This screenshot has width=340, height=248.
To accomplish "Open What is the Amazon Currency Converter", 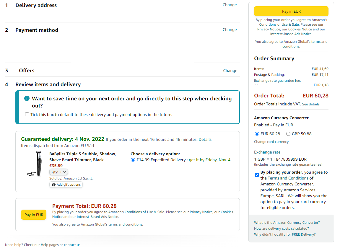I will click(x=287, y=223).
